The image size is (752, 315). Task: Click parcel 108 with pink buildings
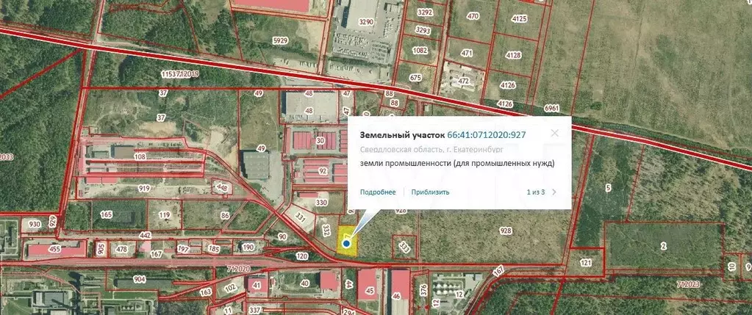click(140, 156)
